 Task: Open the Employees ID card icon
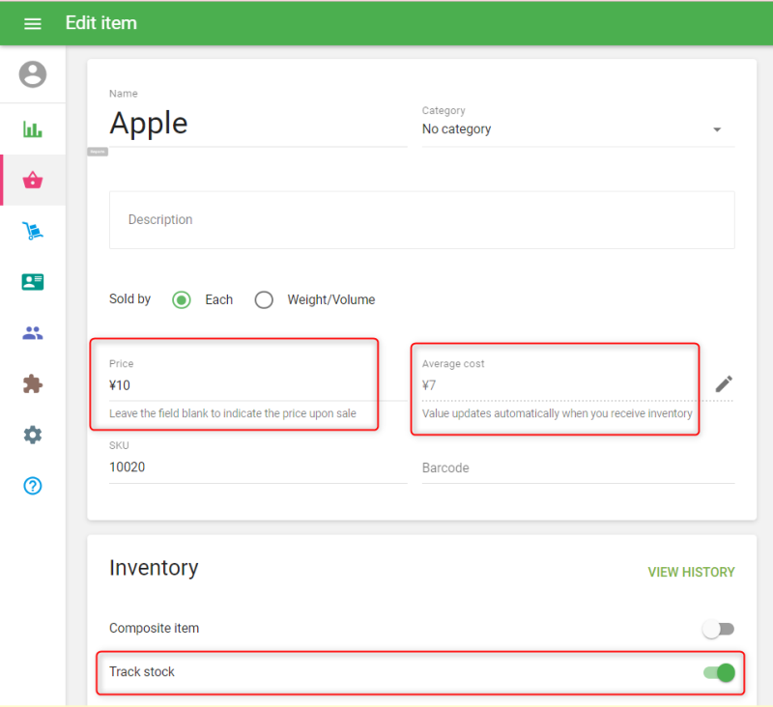[x=33, y=282]
